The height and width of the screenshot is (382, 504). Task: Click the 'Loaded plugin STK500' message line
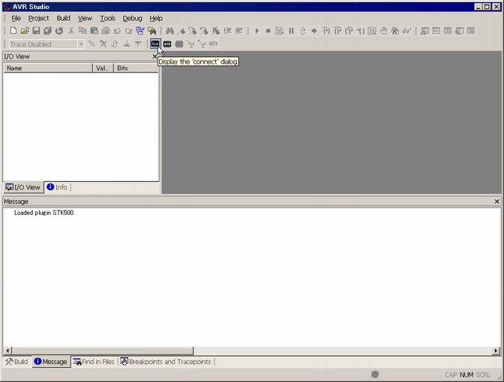click(43, 213)
